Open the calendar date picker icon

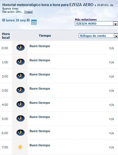[x=34, y=22]
